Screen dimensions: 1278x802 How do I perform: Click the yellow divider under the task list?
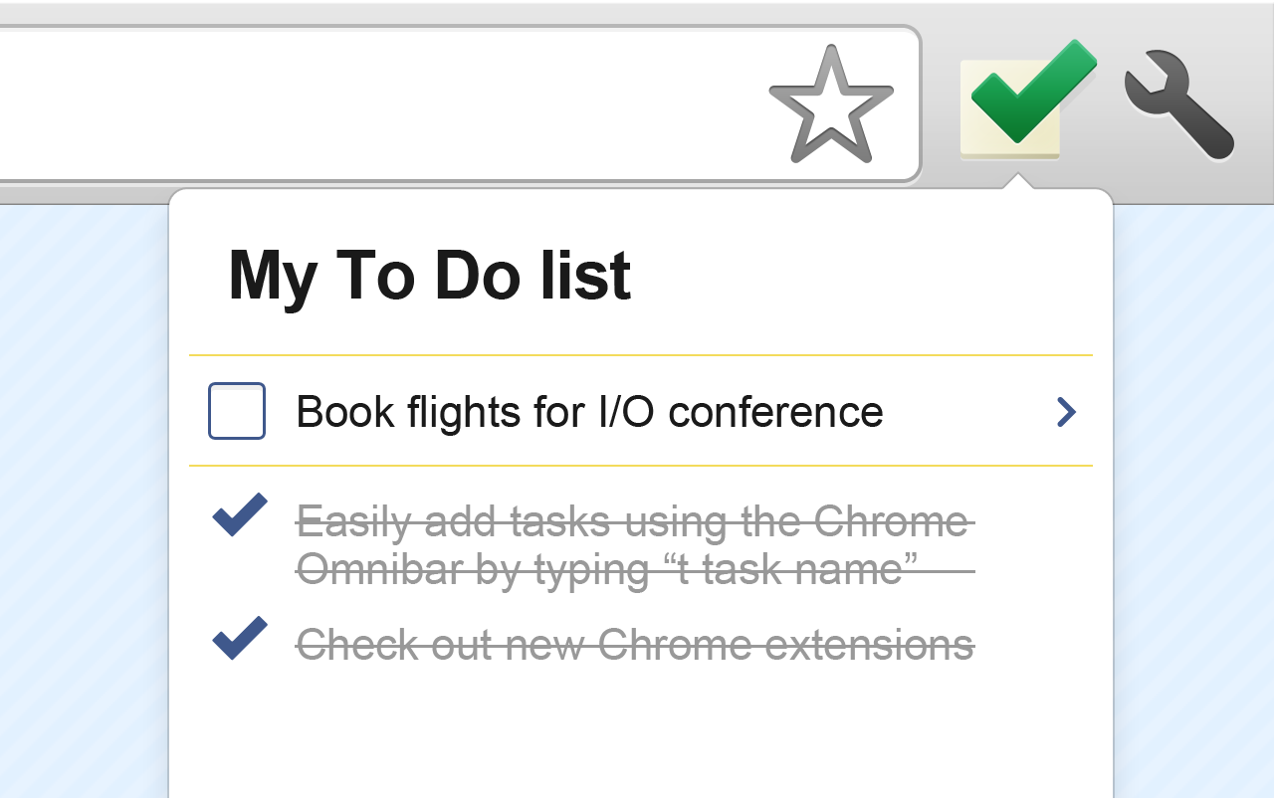639,464
